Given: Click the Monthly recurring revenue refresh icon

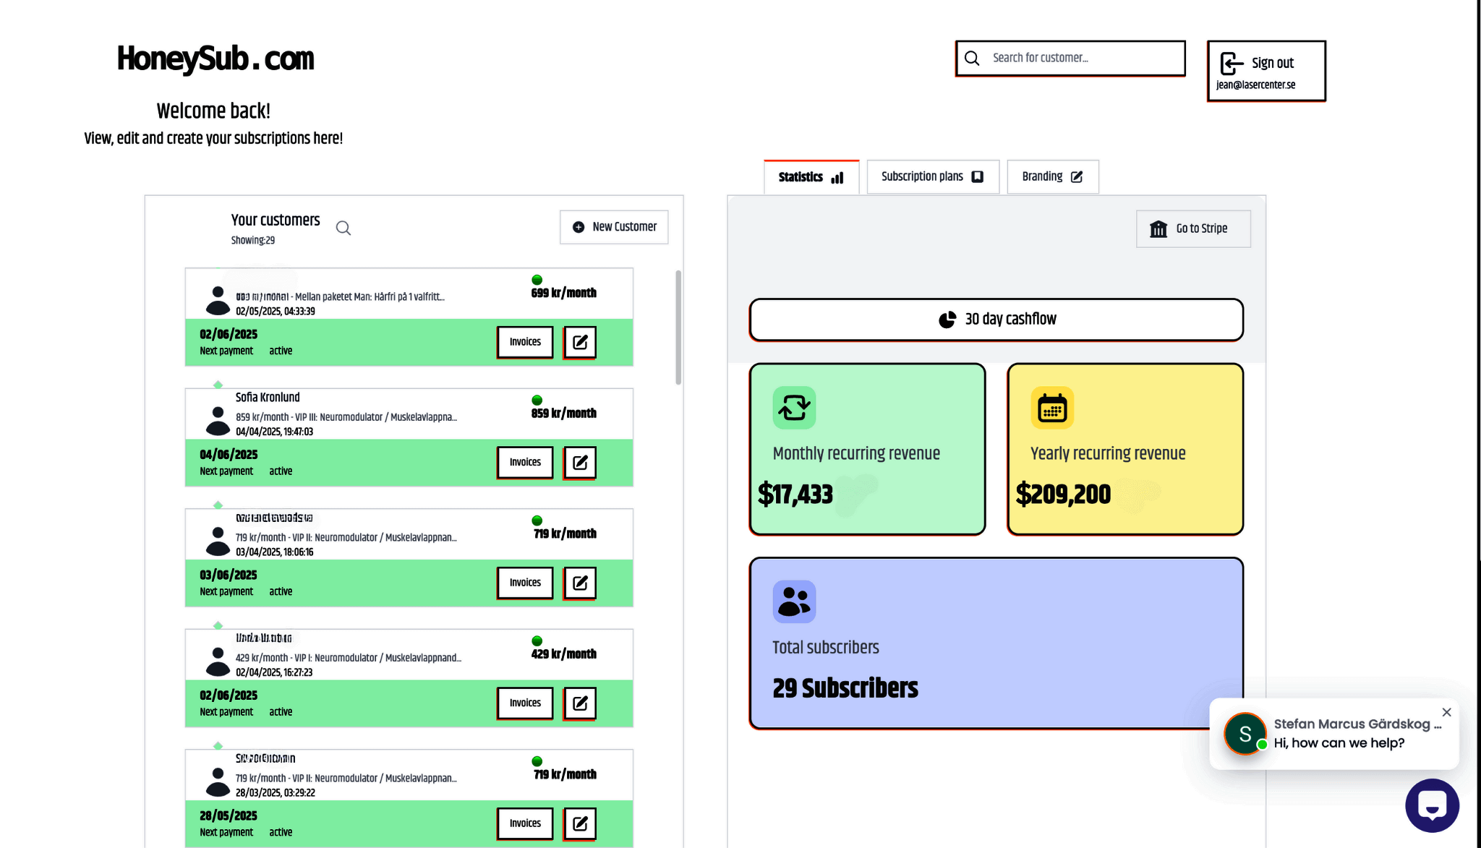Looking at the screenshot, I should click(x=794, y=408).
